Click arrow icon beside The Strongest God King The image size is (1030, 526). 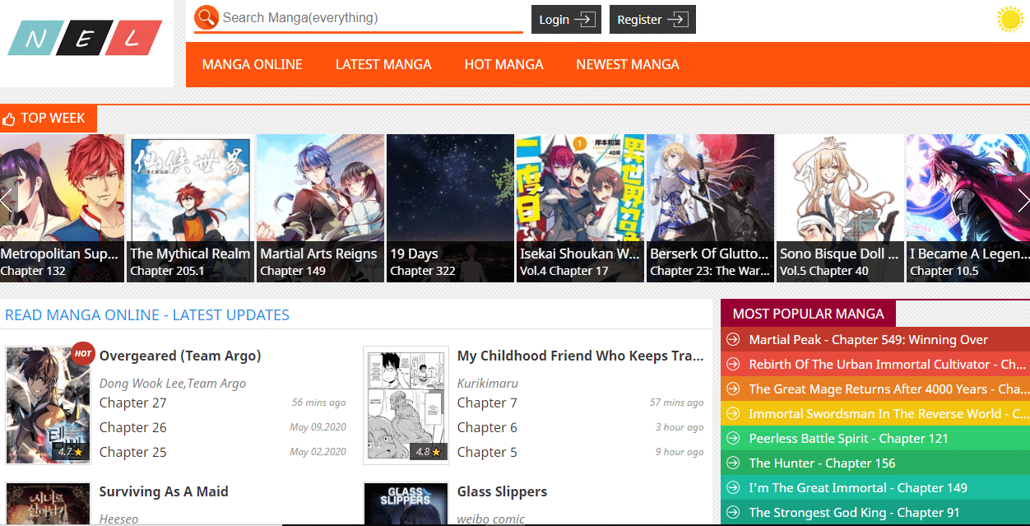pyautogui.click(x=733, y=513)
